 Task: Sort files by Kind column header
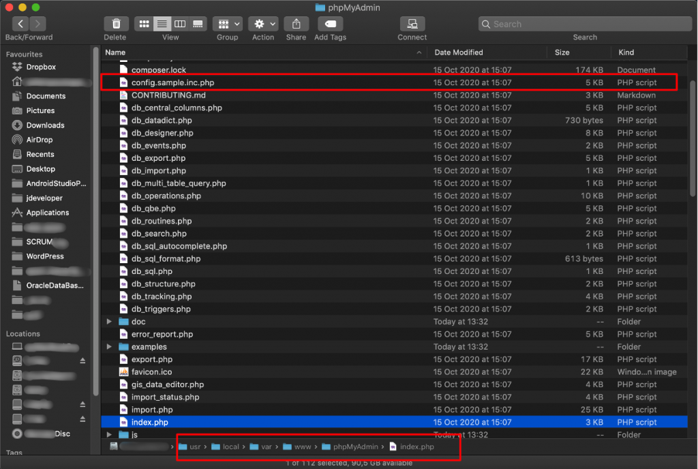point(649,52)
